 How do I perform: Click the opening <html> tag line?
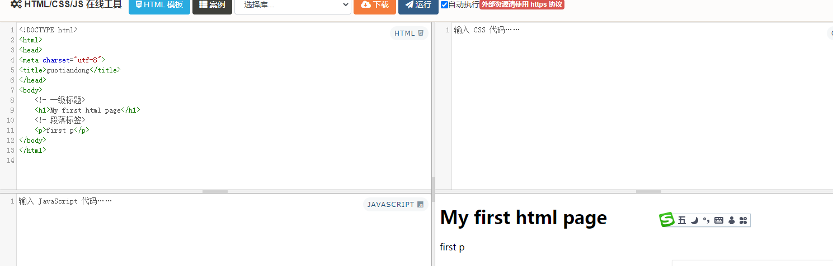(x=31, y=40)
